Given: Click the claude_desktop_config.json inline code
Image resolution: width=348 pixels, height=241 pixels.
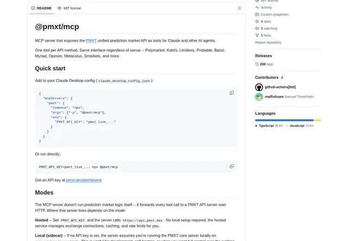Looking at the screenshot, I should tap(124, 81).
